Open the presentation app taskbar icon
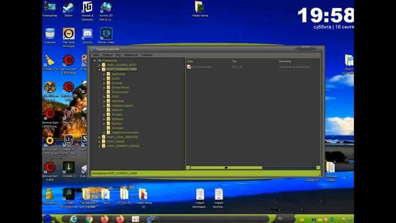 [x=136, y=219]
